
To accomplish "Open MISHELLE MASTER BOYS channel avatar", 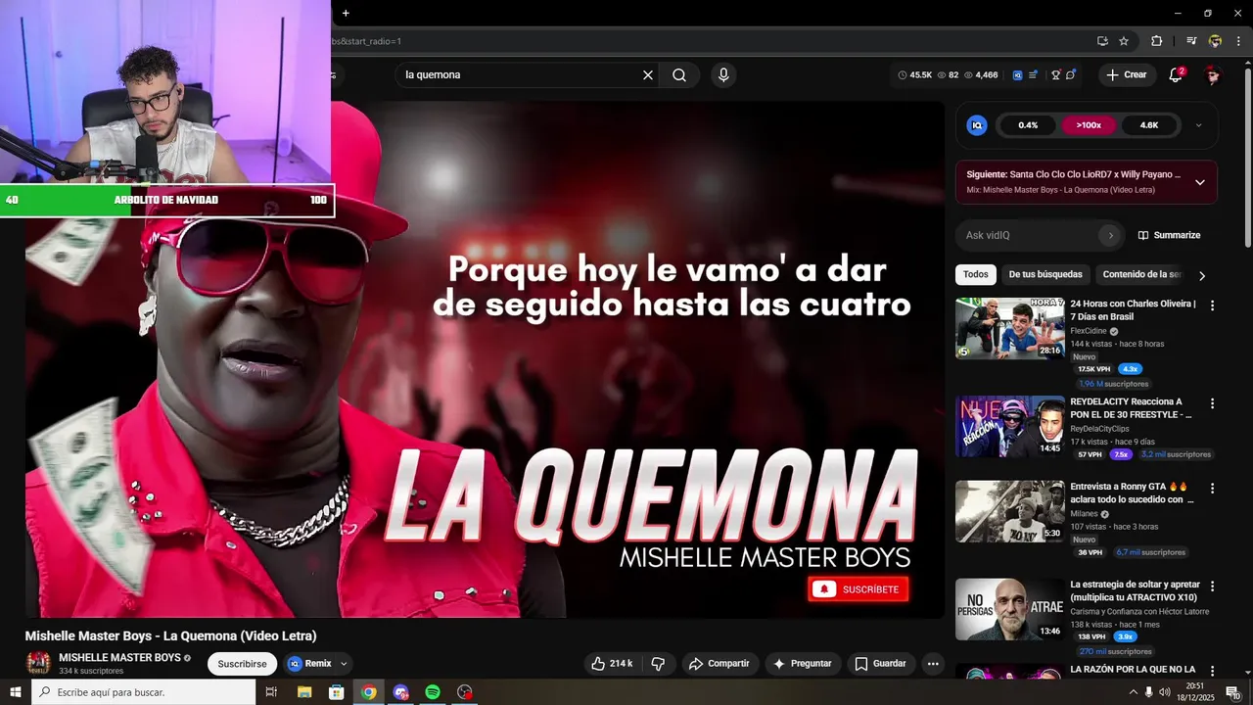I will [x=38, y=663].
